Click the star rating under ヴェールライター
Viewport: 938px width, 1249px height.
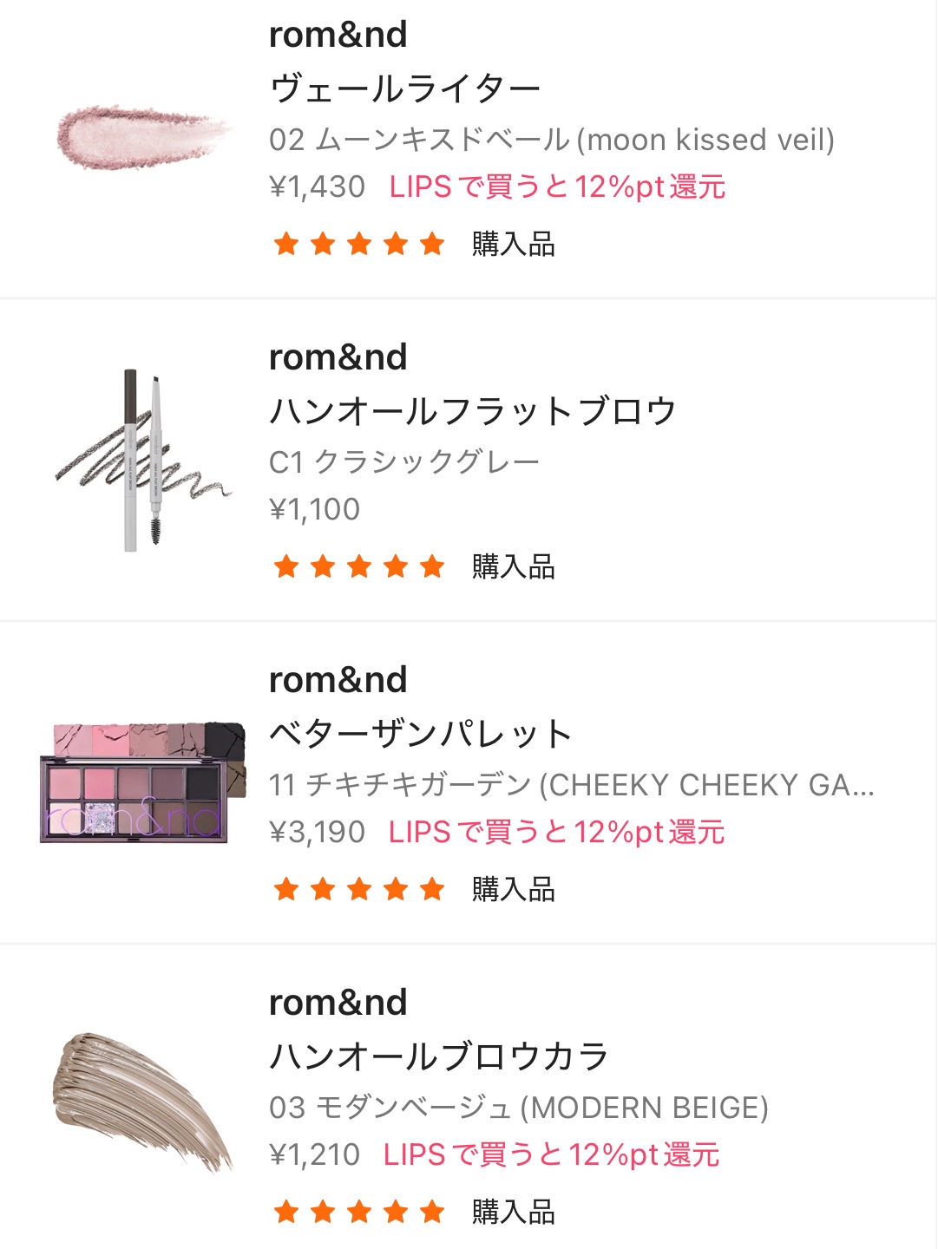359,245
